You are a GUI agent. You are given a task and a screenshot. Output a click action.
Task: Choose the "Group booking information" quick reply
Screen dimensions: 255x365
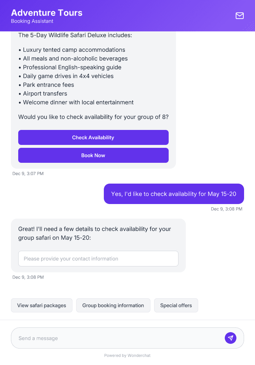coord(113,305)
